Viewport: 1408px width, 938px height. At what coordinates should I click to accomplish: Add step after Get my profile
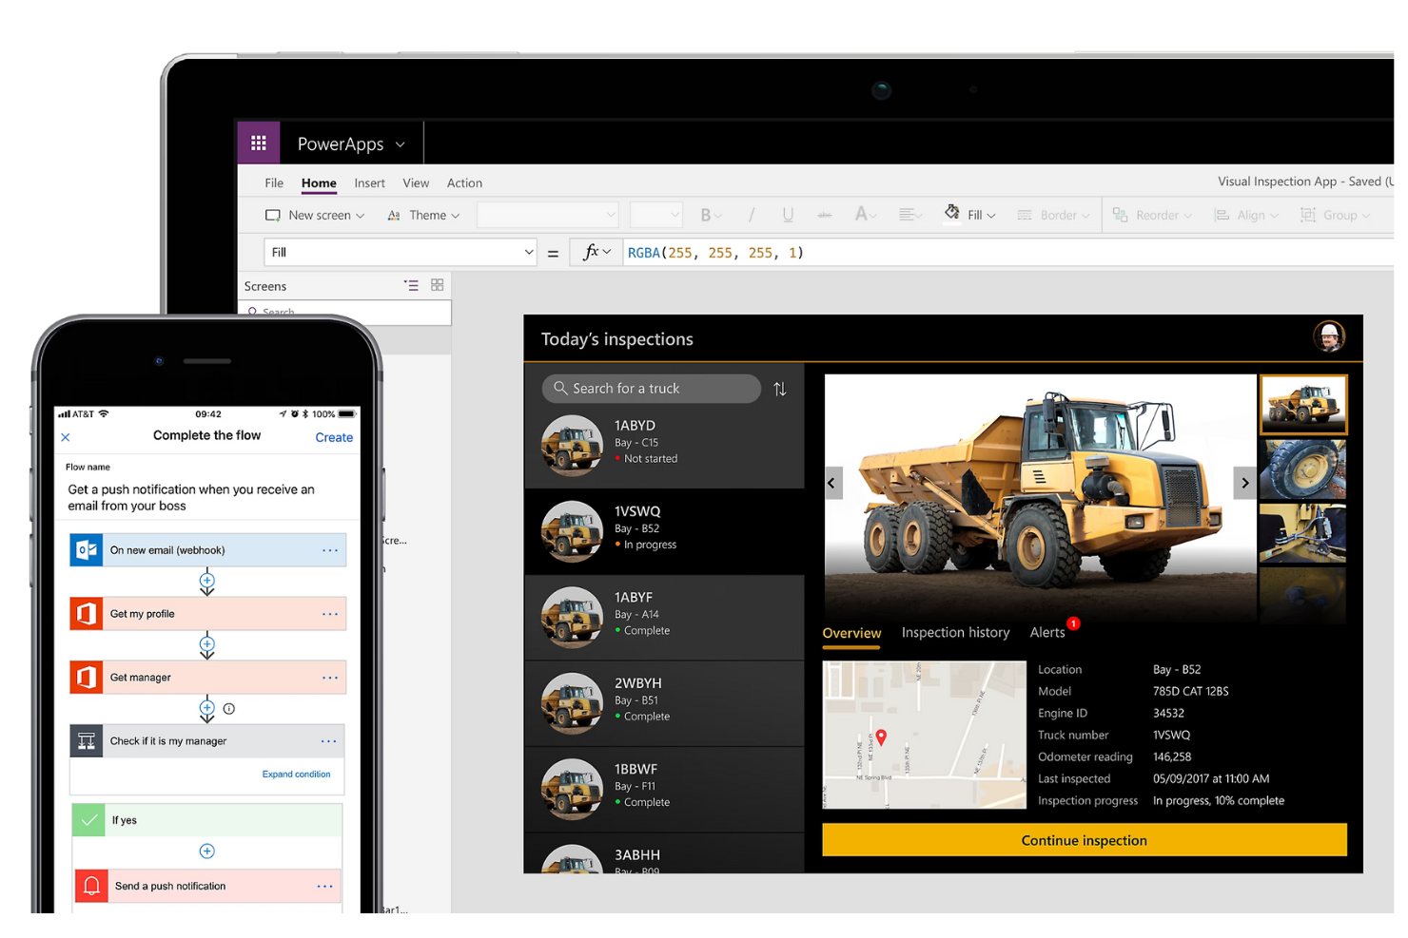coord(206,644)
